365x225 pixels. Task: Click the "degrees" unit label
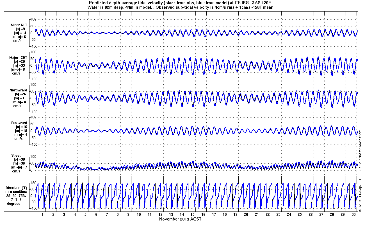pos(14,204)
